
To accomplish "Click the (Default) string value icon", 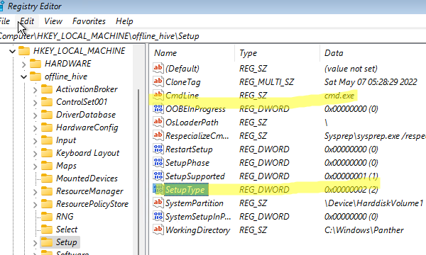I will (x=158, y=68).
